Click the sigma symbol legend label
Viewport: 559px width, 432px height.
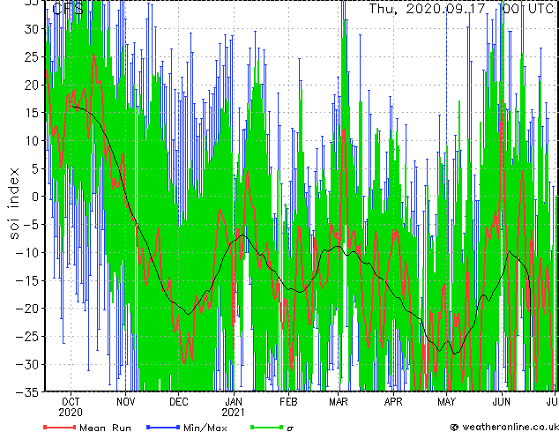click(x=290, y=428)
